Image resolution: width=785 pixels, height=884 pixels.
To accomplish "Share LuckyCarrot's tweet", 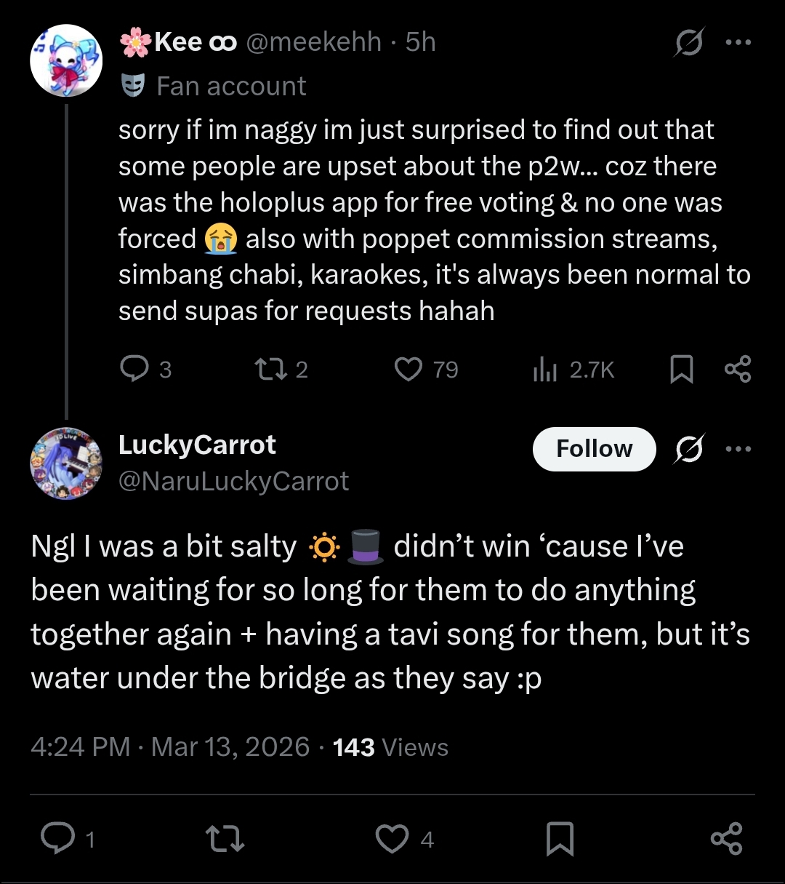I will click(726, 838).
